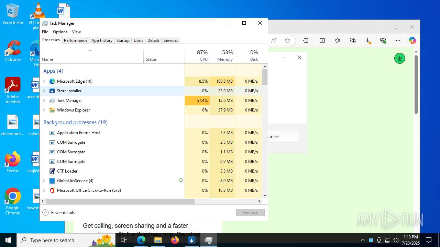The width and height of the screenshot is (440, 247).
Task: Click the End task button
Action: (x=250, y=213)
